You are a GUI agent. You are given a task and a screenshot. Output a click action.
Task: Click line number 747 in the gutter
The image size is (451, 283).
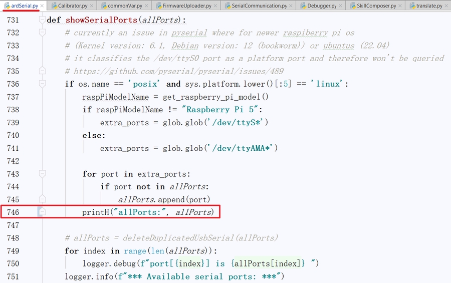coord(13,225)
